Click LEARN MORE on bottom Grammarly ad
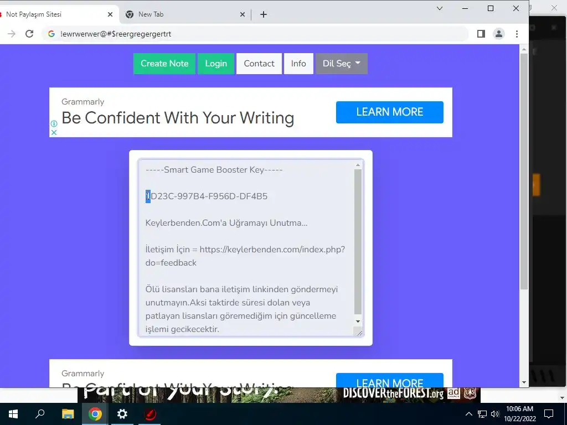Viewport: 567px width, 425px height. 389,380
